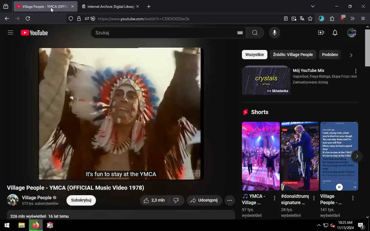Open the #donaldtrump short thumbnail
The height and width of the screenshot is (231, 370).
click(x=300, y=156)
